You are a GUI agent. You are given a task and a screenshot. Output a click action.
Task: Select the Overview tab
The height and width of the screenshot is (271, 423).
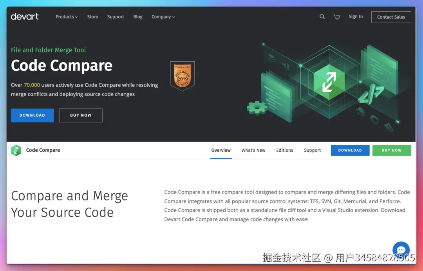click(221, 150)
